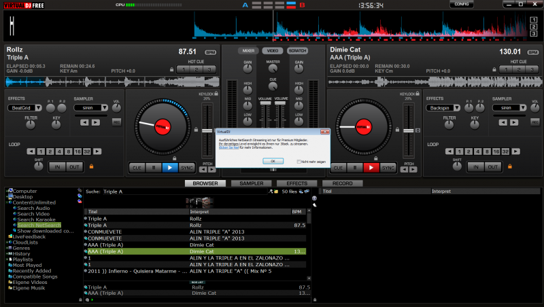Click the Suche search field

pyautogui.click(x=185, y=192)
